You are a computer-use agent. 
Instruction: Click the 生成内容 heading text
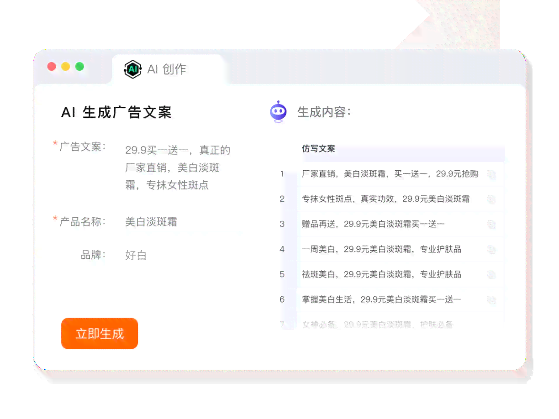pyautogui.click(x=324, y=112)
